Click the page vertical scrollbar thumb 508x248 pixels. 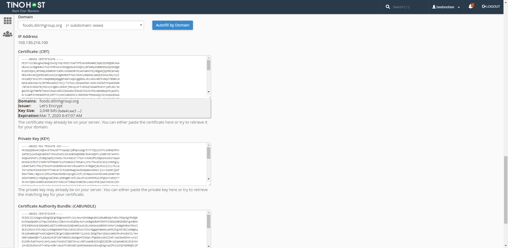[x=506, y=190]
